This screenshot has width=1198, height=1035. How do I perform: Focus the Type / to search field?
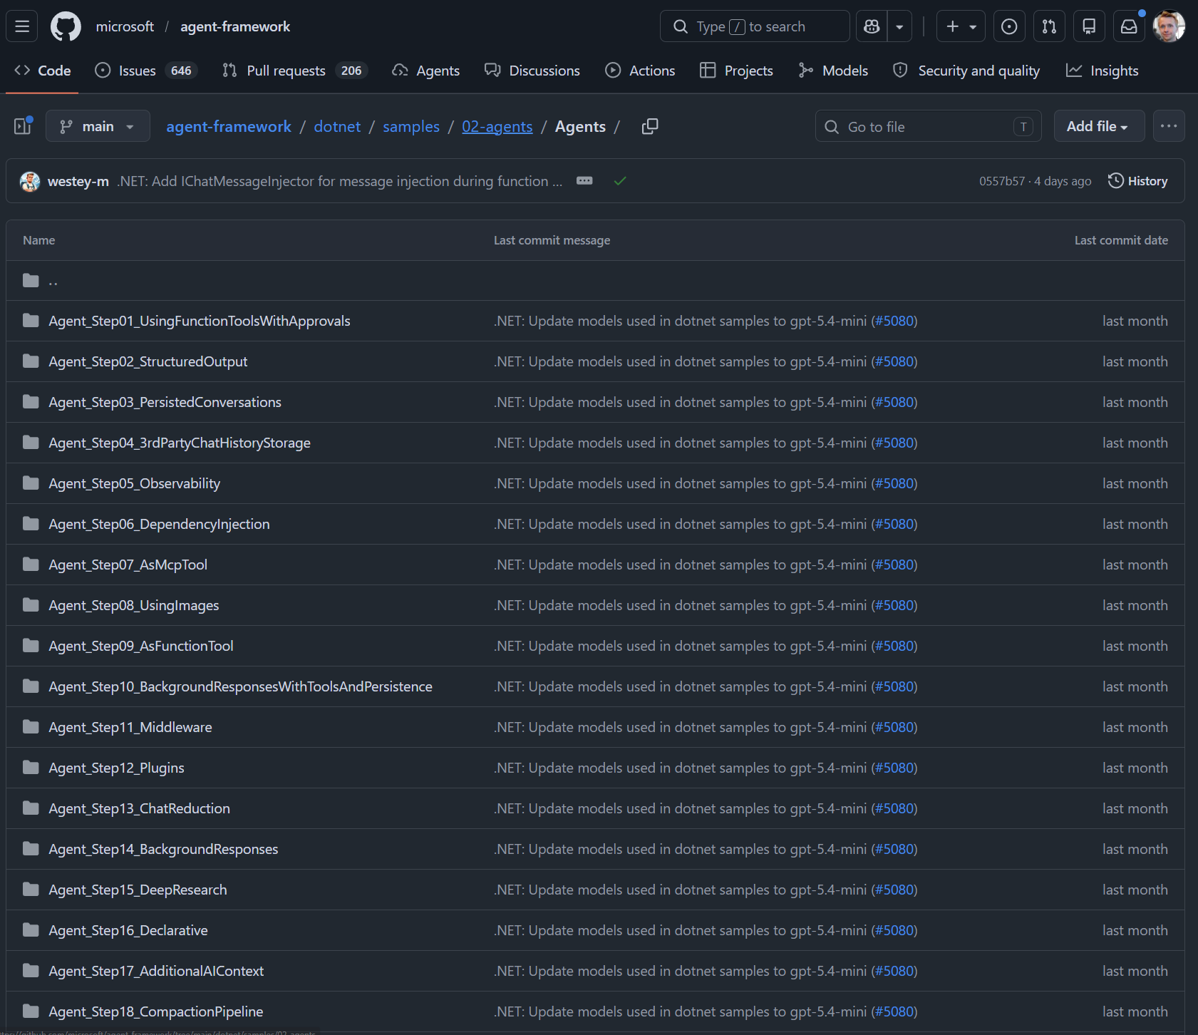tap(755, 26)
